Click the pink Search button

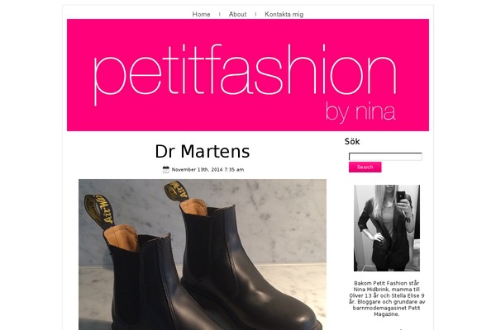[x=365, y=167]
